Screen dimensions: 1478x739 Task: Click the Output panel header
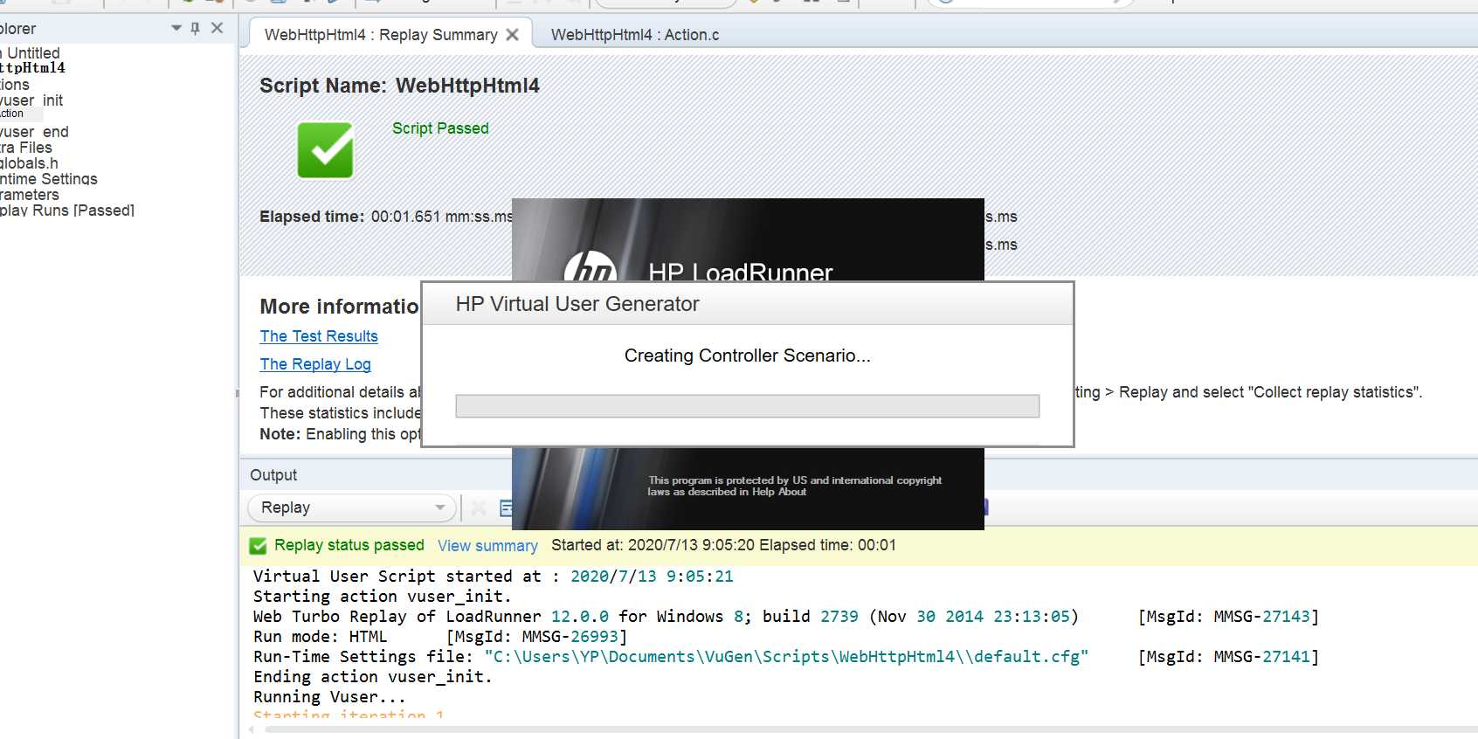point(273,475)
